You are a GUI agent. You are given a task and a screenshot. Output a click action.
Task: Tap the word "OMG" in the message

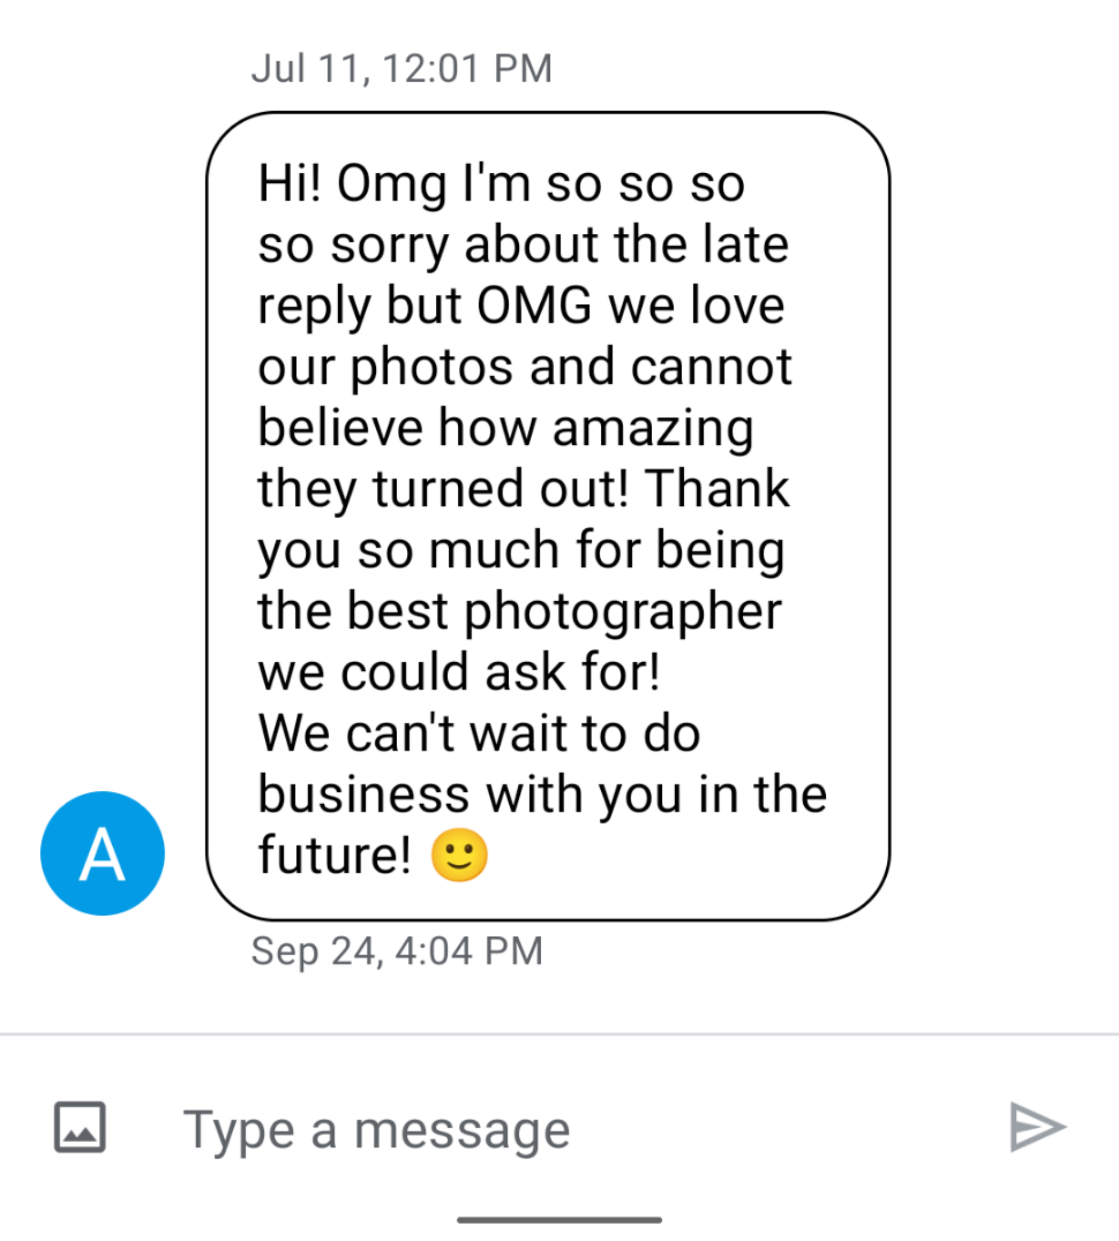tap(533, 305)
